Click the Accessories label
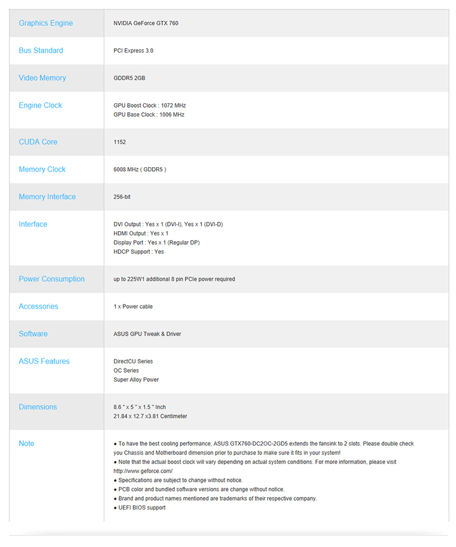The width and height of the screenshot is (456, 547). 38,306
